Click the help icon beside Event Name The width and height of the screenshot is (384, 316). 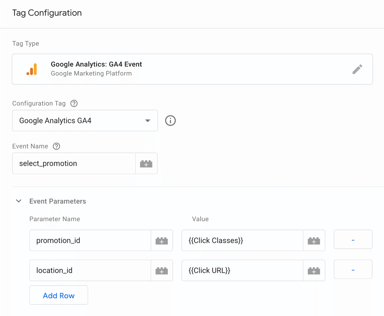[x=57, y=146]
